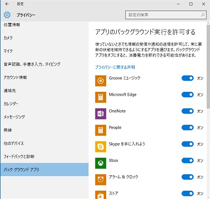The height and width of the screenshot is (199, 210).
Task: Select 他のデバイス in sidebar
Action: [44, 143]
